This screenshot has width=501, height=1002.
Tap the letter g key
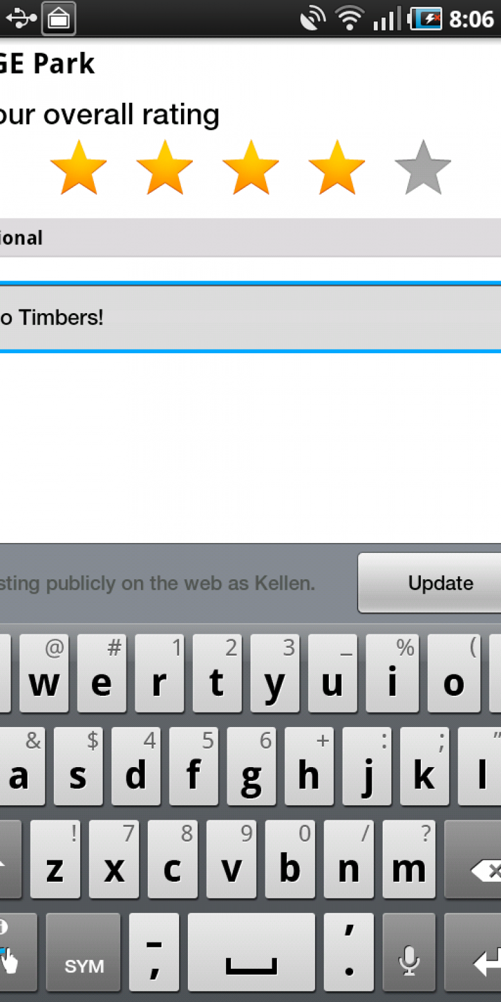(x=251, y=767)
